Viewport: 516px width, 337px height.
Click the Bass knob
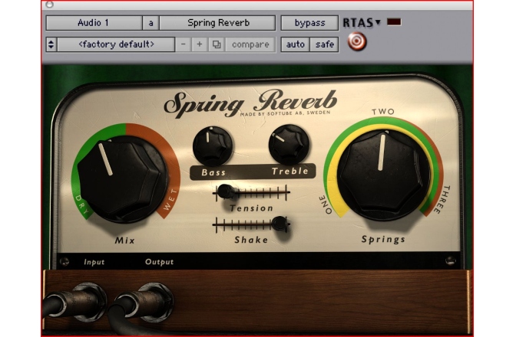point(213,146)
